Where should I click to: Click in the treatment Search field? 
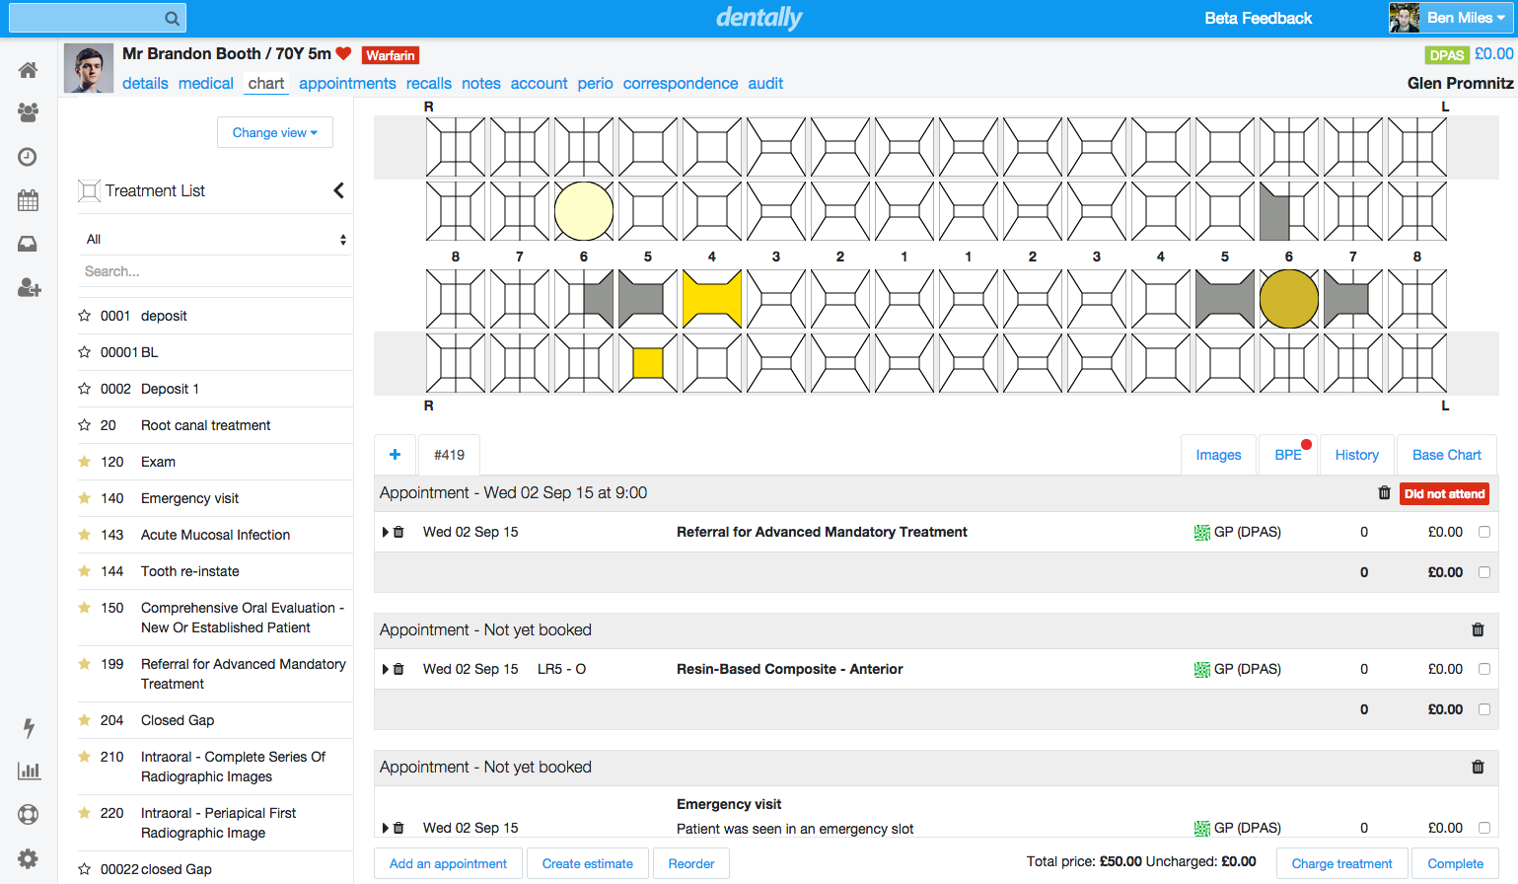point(215,271)
